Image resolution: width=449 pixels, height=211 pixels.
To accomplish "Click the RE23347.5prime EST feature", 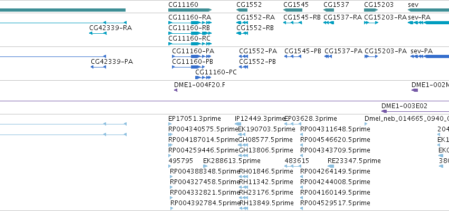I will 331,166.
